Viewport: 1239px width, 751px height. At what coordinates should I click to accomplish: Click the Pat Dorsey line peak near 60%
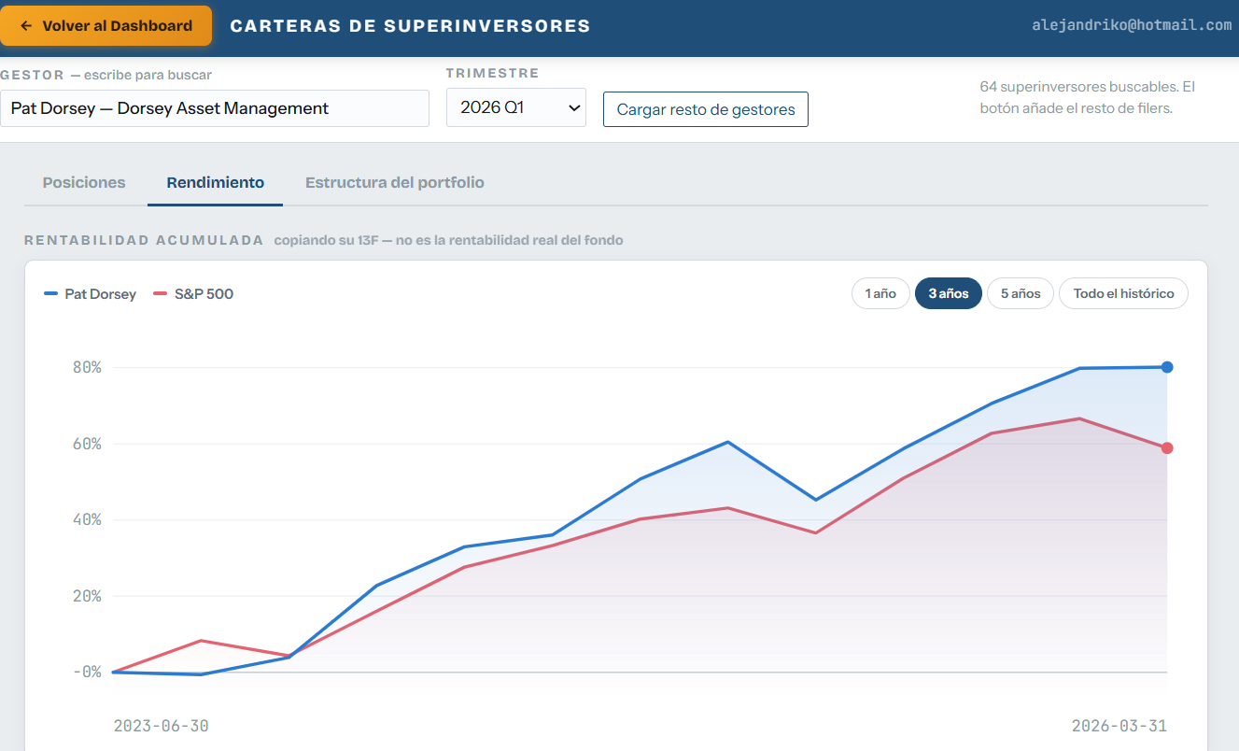728,442
